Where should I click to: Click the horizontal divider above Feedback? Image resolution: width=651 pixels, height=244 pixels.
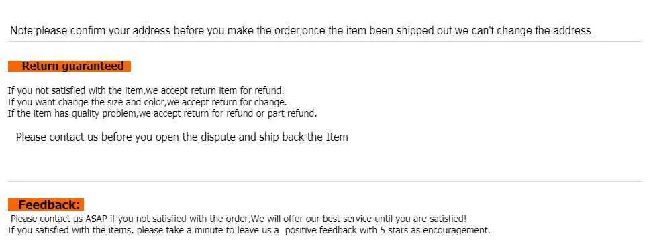click(325, 182)
